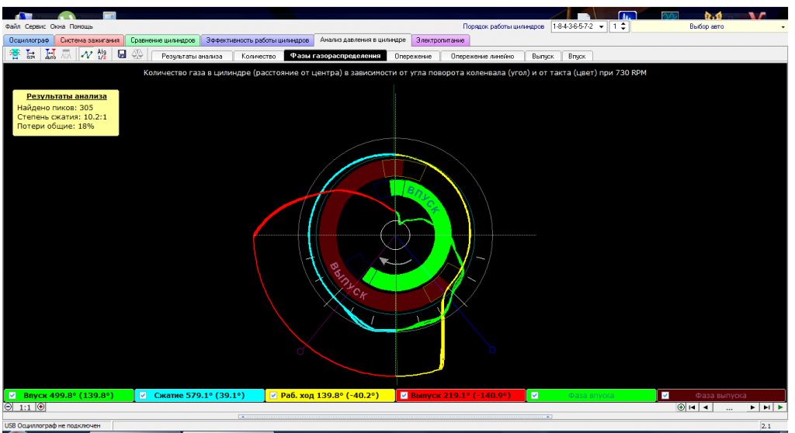The height and width of the screenshot is (433, 795).
Task: Open the Количество sub-tab
Action: [259, 57]
